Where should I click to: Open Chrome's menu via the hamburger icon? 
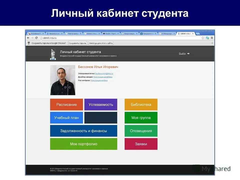coord(211,37)
